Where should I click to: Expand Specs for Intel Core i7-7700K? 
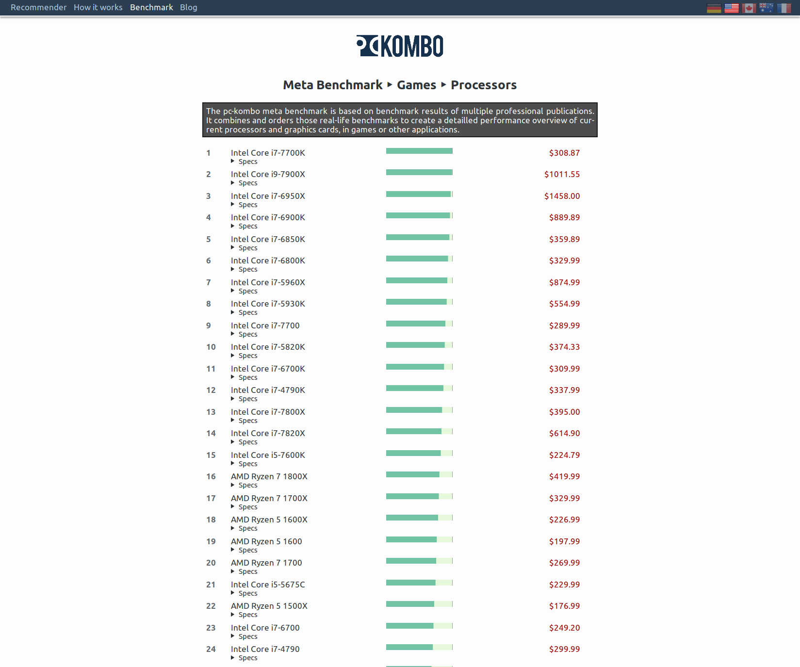pos(244,162)
